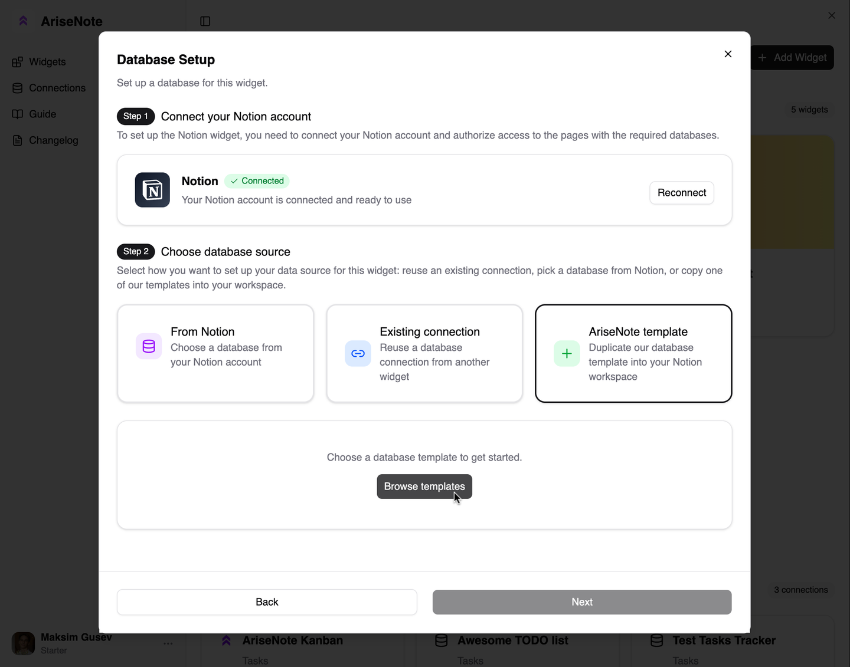Click the Test Tasks Tracker database icon
Image resolution: width=850 pixels, height=667 pixels.
(657, 640)
